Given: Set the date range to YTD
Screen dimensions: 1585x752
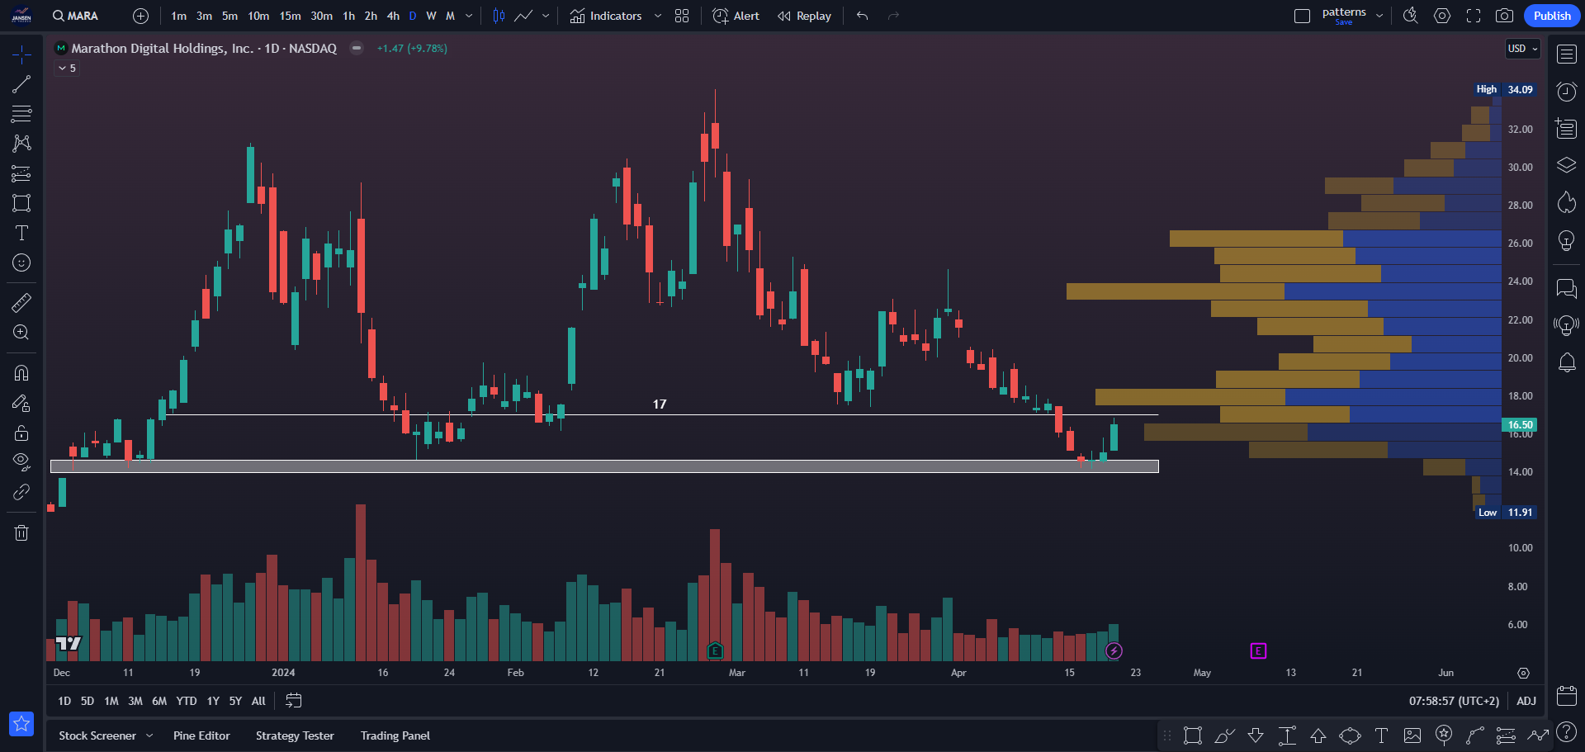Looking at the screenshot, I should (x=187, y=701).
